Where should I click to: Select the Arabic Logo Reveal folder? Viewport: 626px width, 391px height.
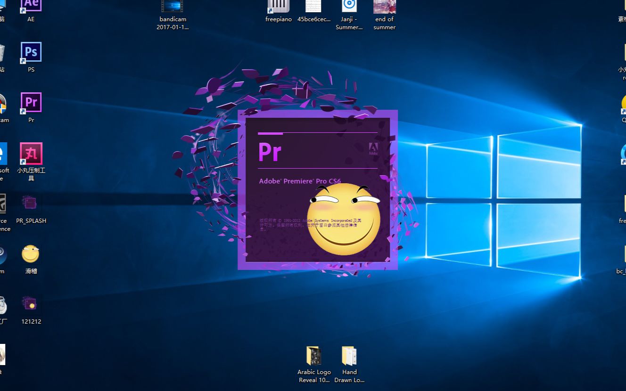pos(314,365)
